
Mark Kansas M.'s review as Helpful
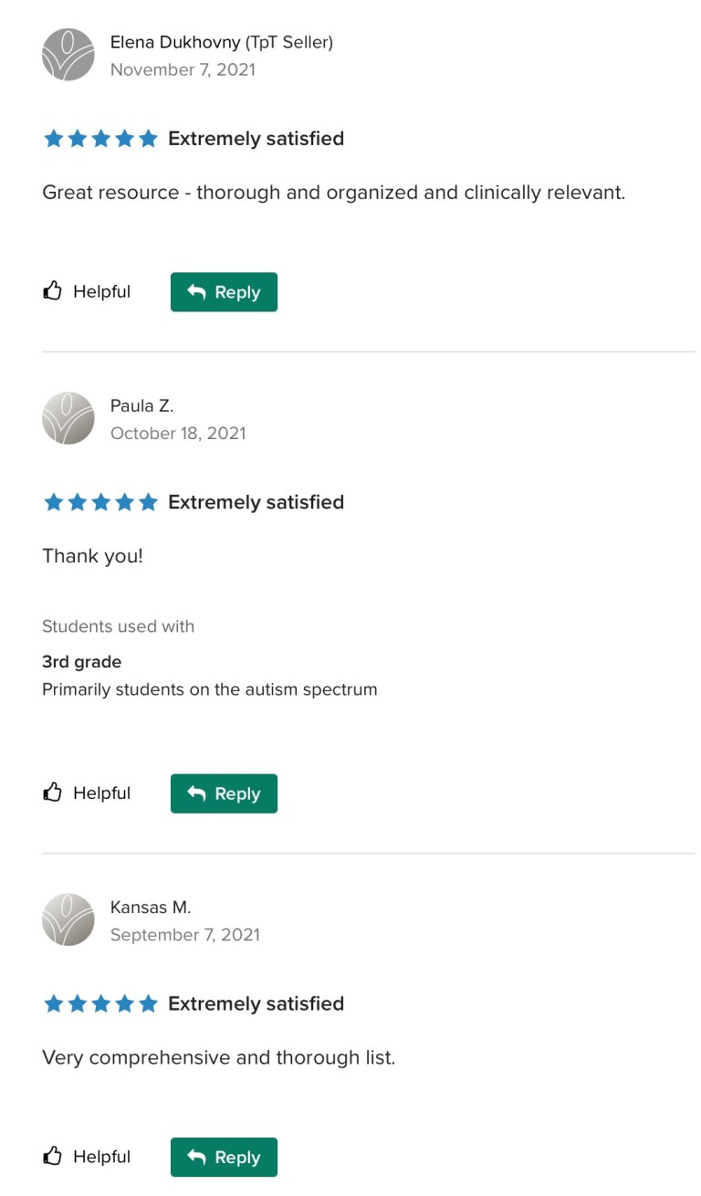coord(86,1156)
